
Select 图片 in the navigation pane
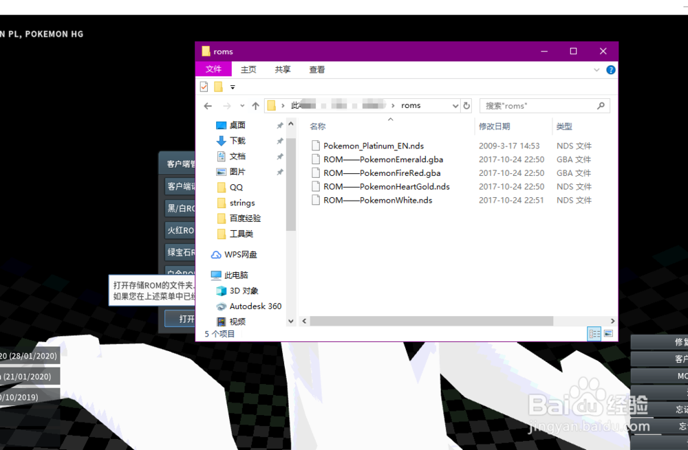click(237, 172)
